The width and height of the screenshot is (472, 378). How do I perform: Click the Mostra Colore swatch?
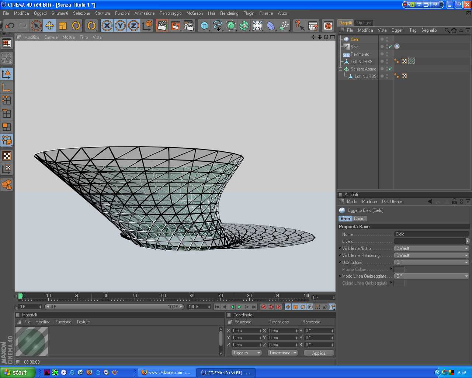(399, 269)
